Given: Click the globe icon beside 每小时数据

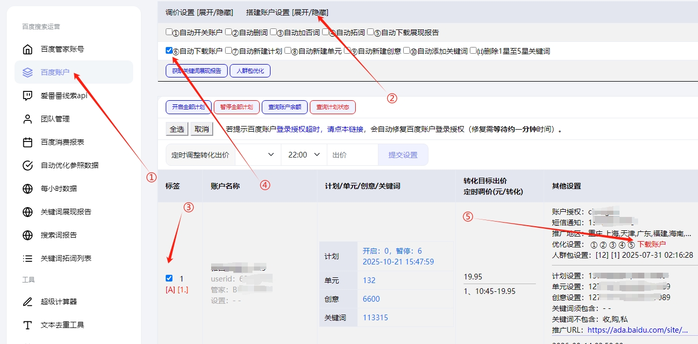Looking at the screenshot, I should click(x=28, y=189).
